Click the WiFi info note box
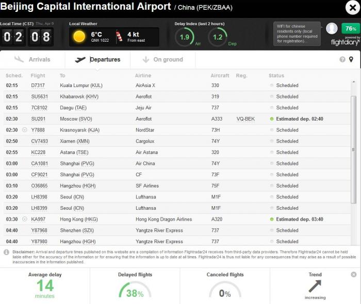This screenshot has width=361, height=304. [297, 34]
